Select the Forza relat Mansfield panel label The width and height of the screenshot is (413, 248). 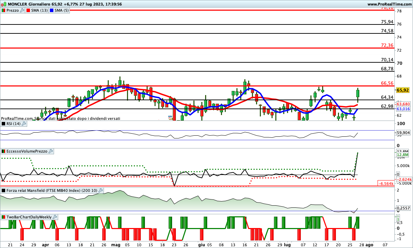[52, 190]
